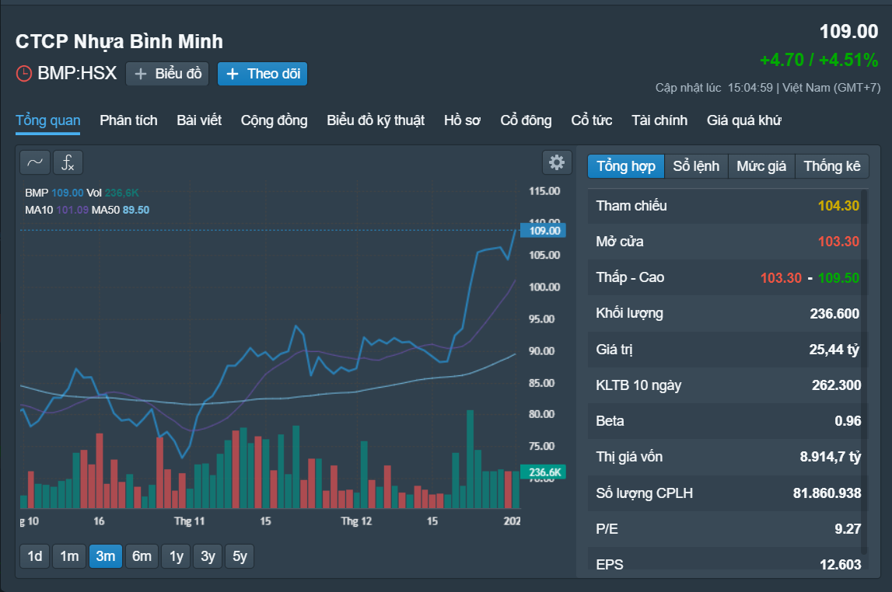Click the high price 109.50
The height and width of the screenshot is (592, 892).
tap(838, 278)
